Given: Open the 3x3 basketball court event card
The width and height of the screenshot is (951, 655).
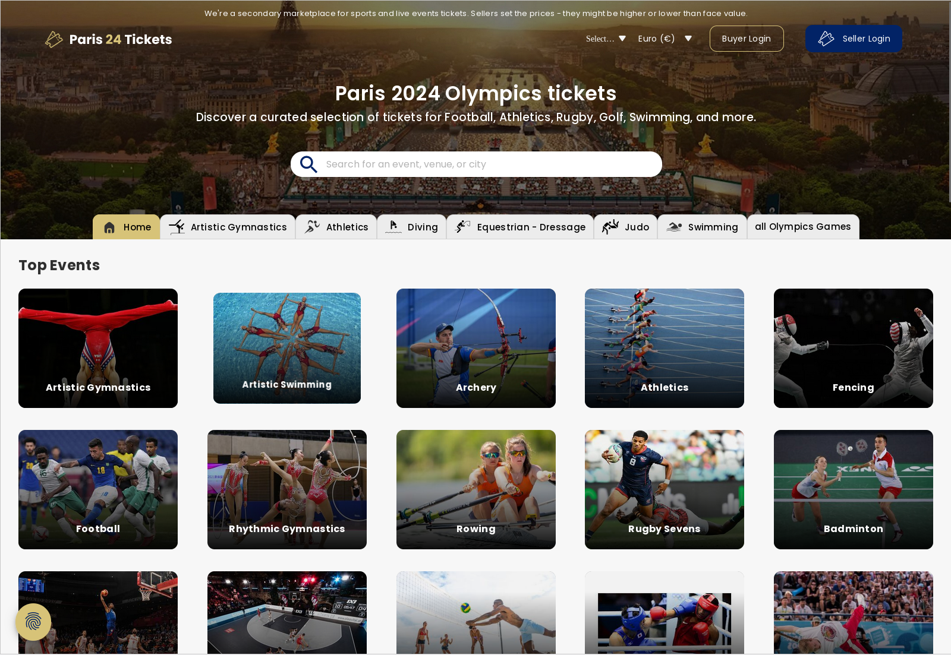Looking at the screenshot, I should coord(287,613).
